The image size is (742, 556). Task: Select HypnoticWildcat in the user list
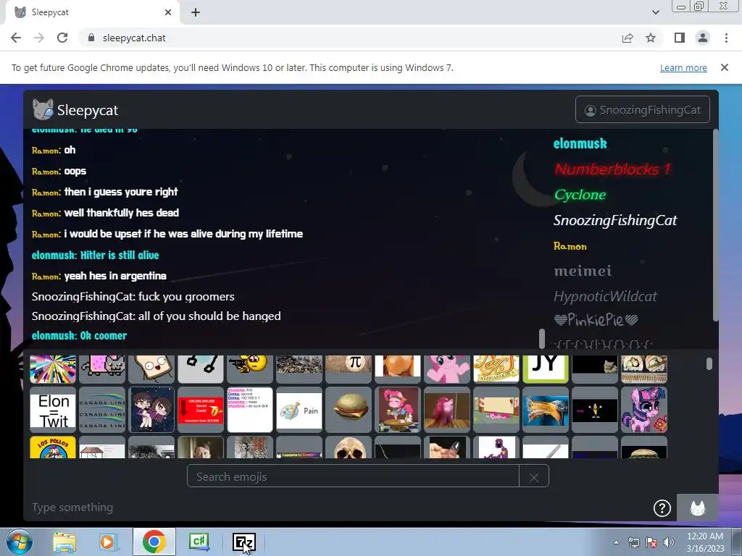(605, 296)
